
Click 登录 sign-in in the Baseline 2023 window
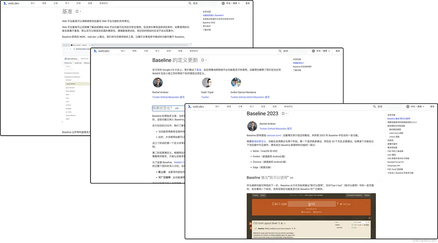pyautogui.click(x=432, y=107)
